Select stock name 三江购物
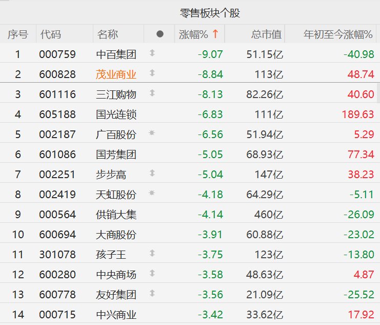 (116, 94)
